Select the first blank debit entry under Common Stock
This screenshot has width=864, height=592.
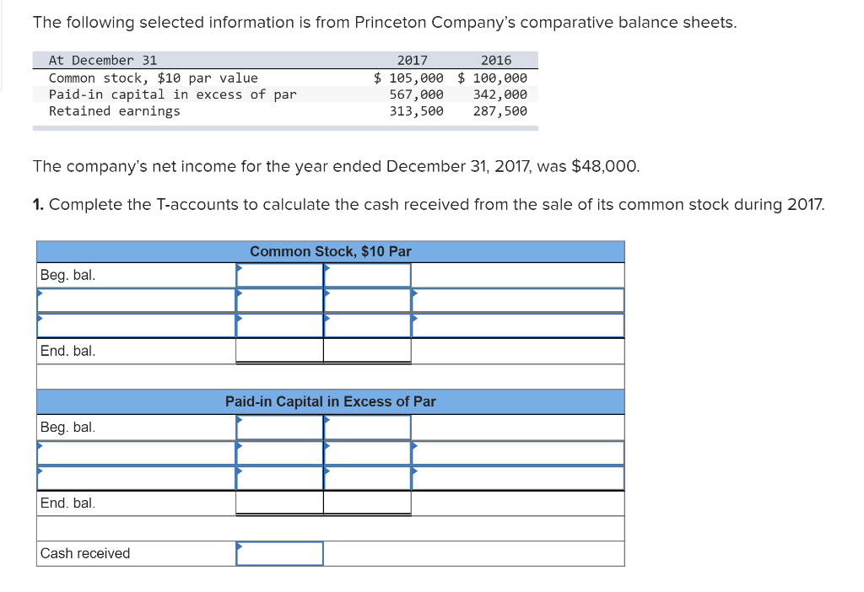pos(280,299)
